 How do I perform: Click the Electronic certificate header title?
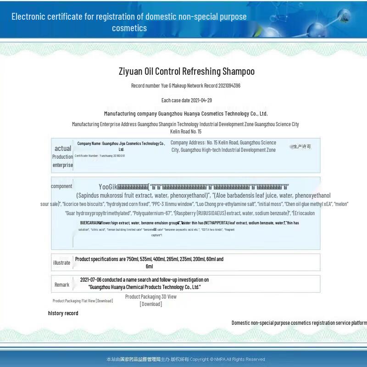click(129, 22)
